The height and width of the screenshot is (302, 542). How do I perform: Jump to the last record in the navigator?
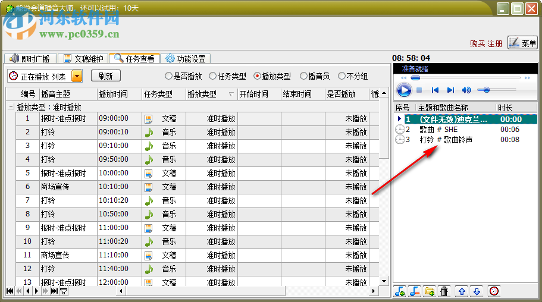pyautogui.click(x=54, y=291)
